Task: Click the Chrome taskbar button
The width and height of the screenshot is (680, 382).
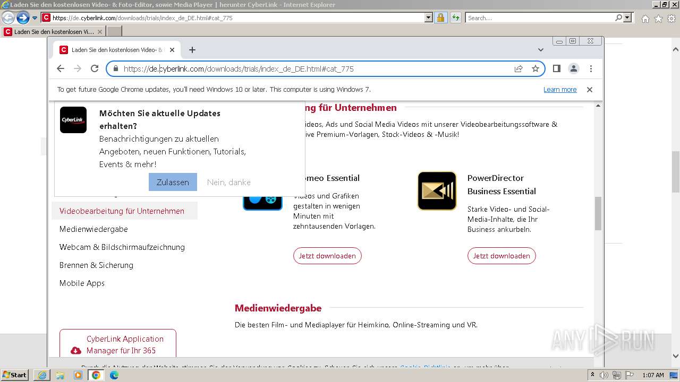Action: pos(96,375)
